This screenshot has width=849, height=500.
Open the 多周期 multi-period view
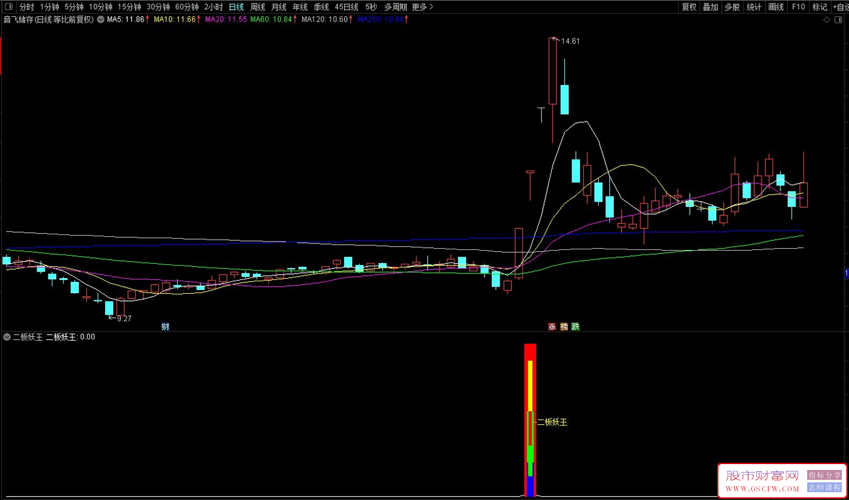pos(395,7)
